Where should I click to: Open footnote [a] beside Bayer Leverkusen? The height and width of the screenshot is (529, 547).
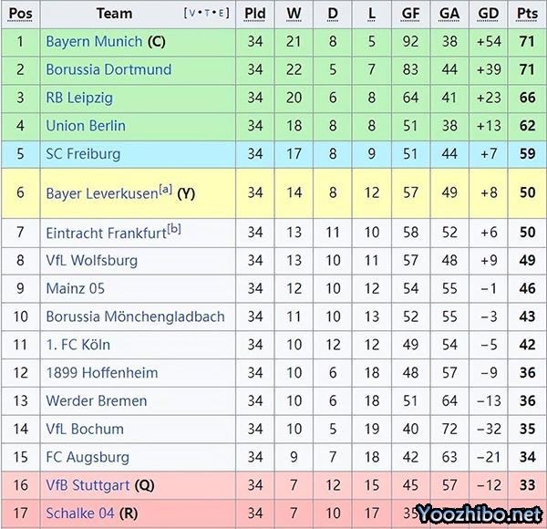click(165, 190)
